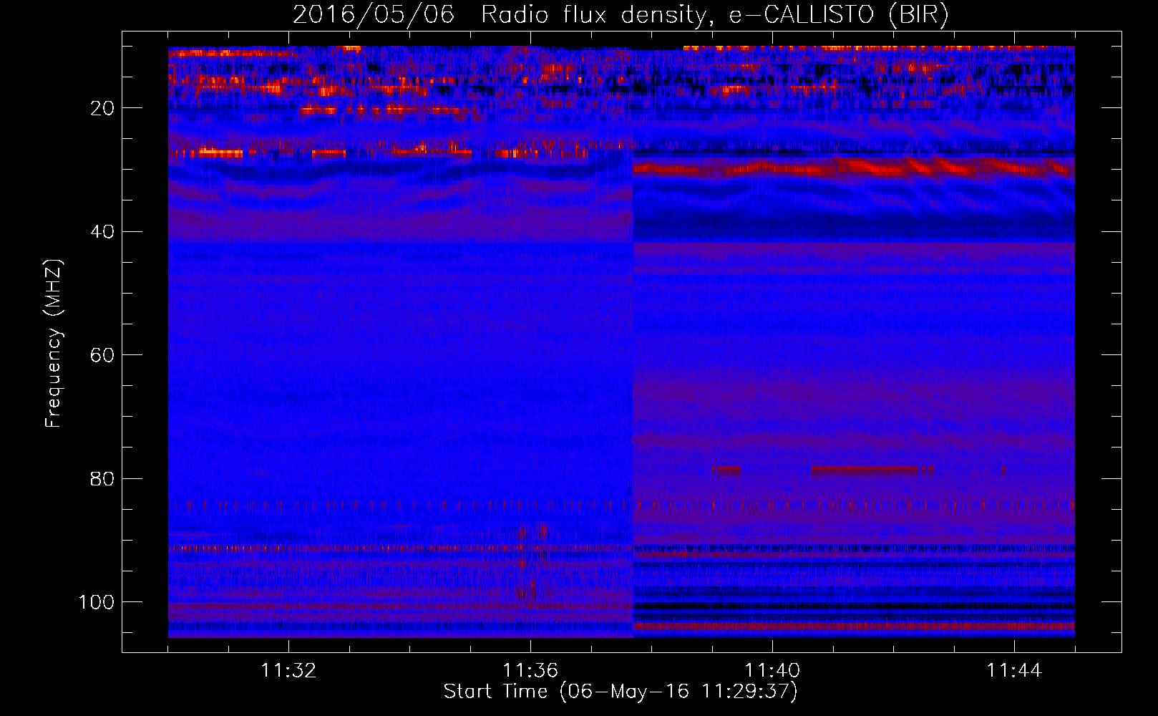Click the "Frequency (MHZ)" axis label

(54, 344)
